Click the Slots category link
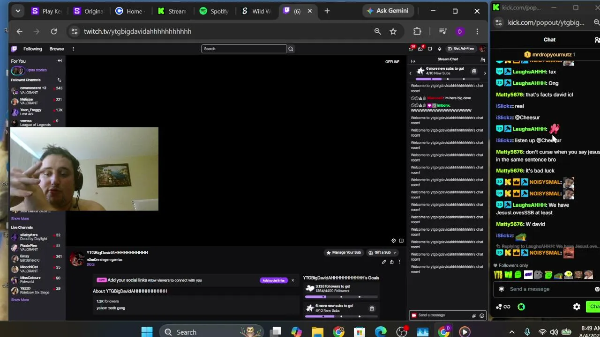The height and width of the screenshot is (337, 600). (x=90, y=265)
